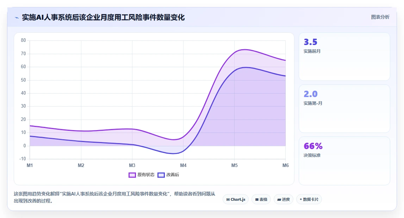
Task: Click the 60 y-axis value
Action: 24,67
